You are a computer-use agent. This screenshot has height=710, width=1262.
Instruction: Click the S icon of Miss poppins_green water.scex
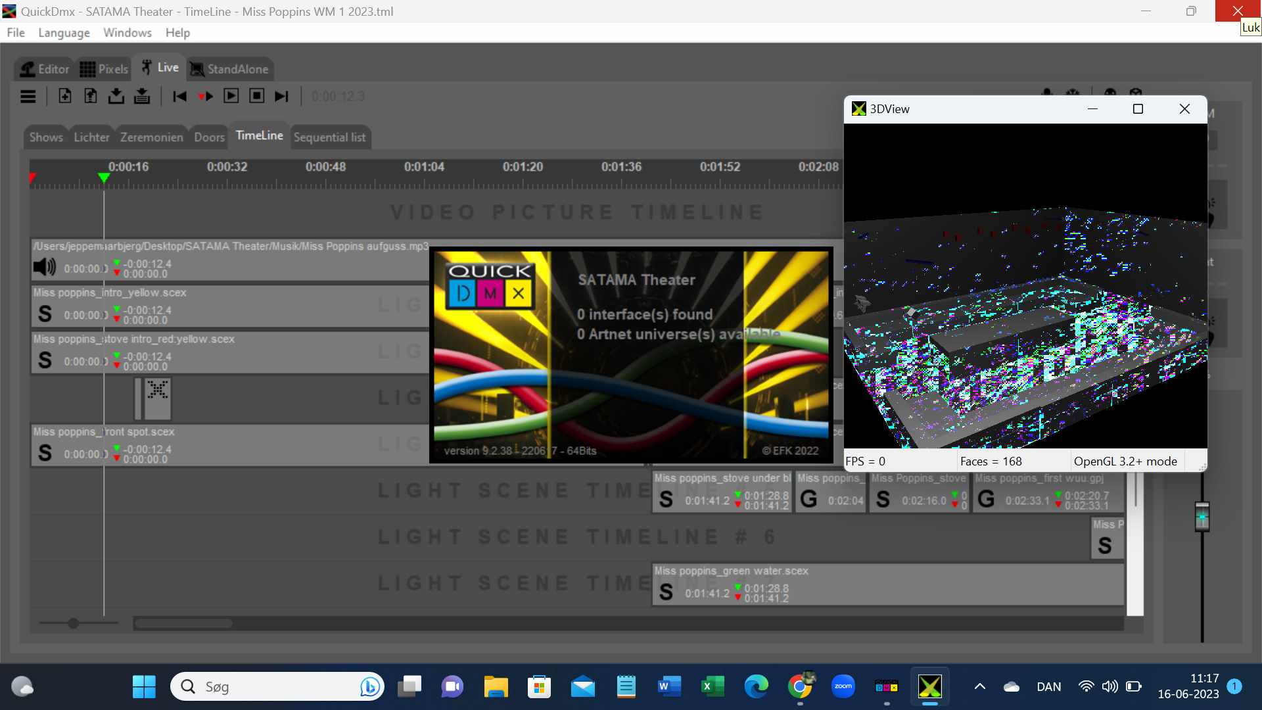(x=666, y=592)
